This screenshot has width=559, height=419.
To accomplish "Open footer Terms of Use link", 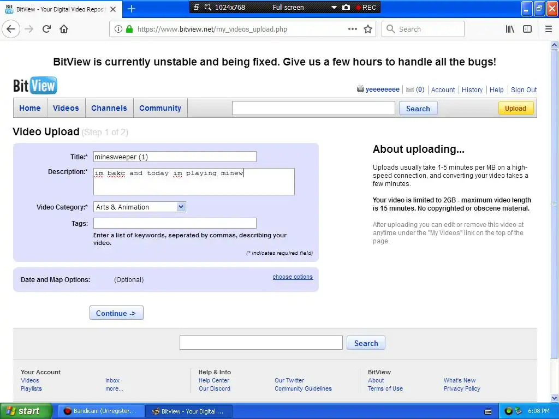I will pos(385,388).
